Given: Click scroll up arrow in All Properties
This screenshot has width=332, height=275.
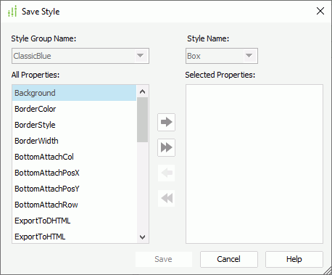Looking at the screenshot, I should click(143, 91).
